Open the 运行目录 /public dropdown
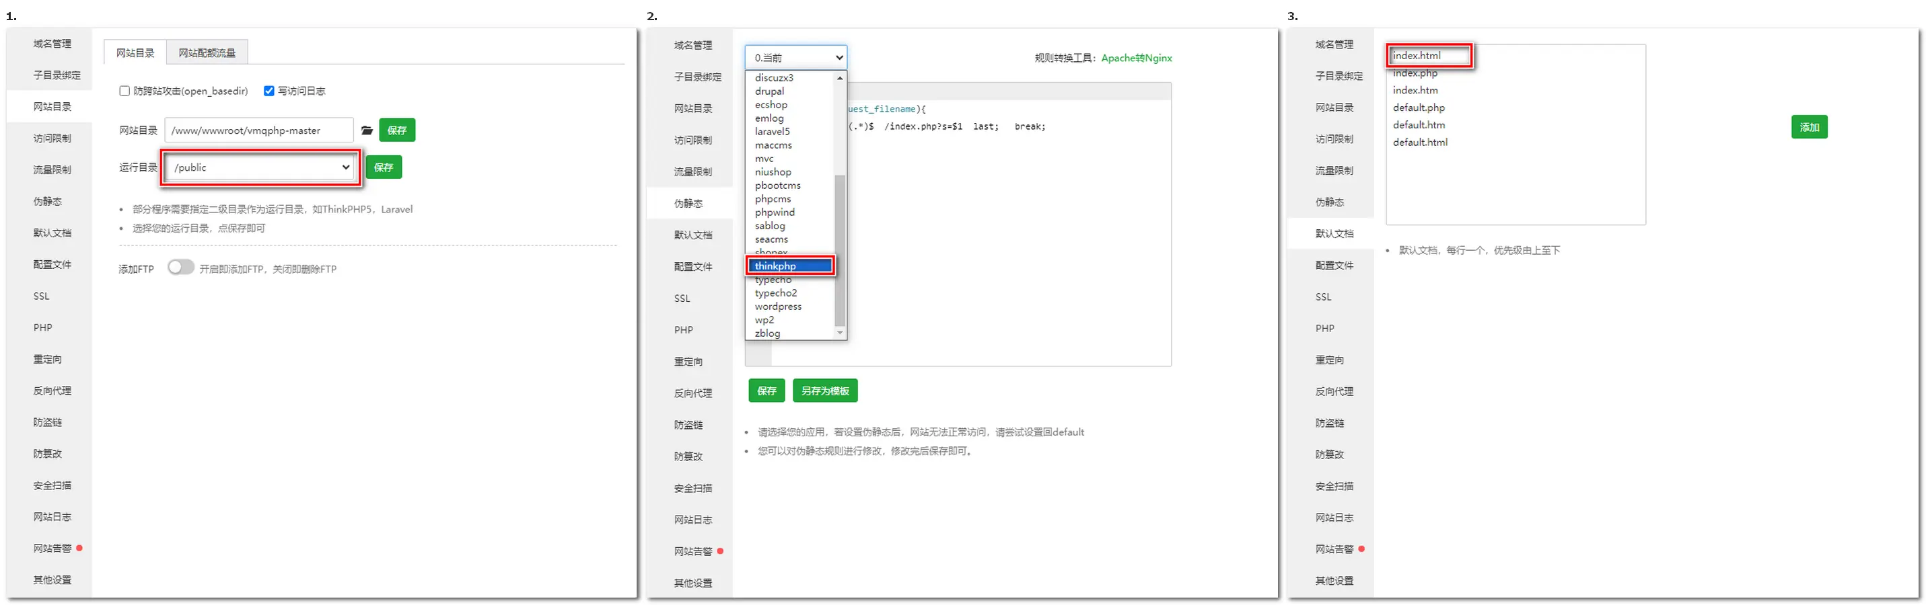 click(x=260, y=167)
